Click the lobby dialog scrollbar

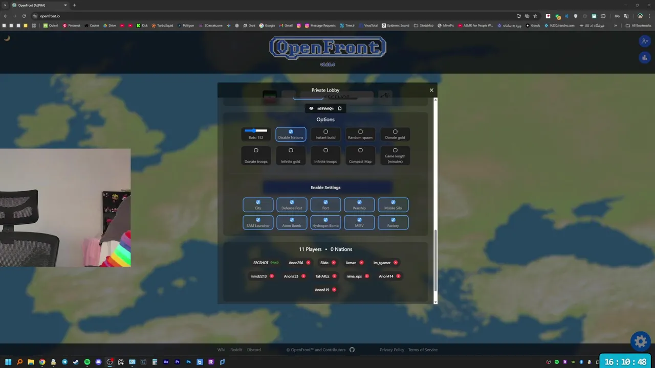(x=435, y=260)
